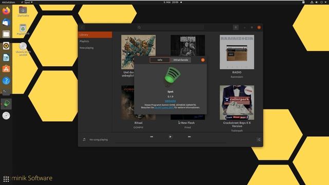The height and width of the screenshot is (185, 329).
Task: Click the Trailerpark artist name
Action: [237, 131]
